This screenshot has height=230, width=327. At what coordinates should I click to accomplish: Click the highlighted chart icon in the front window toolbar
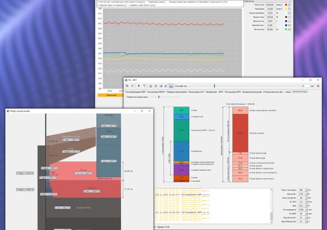click(171, 86)
